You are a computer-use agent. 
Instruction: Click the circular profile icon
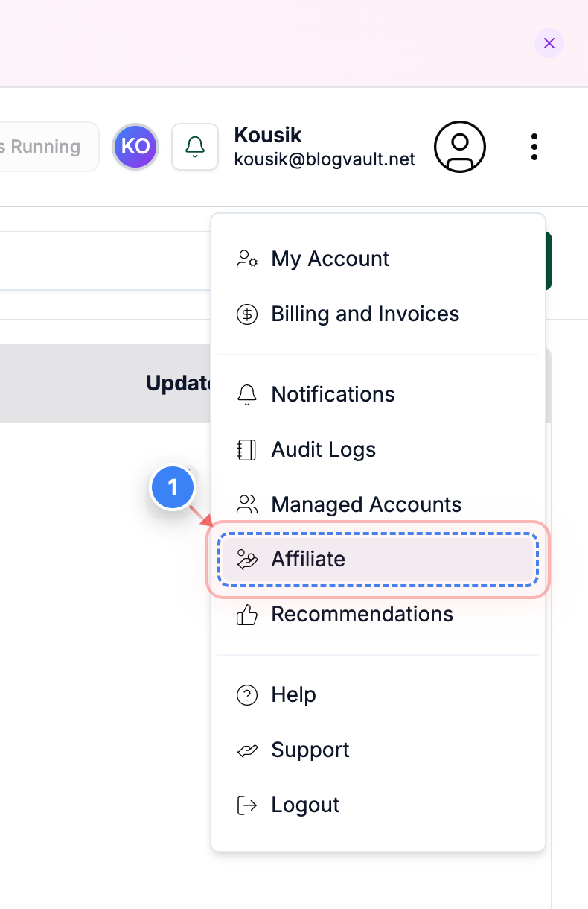459,147
